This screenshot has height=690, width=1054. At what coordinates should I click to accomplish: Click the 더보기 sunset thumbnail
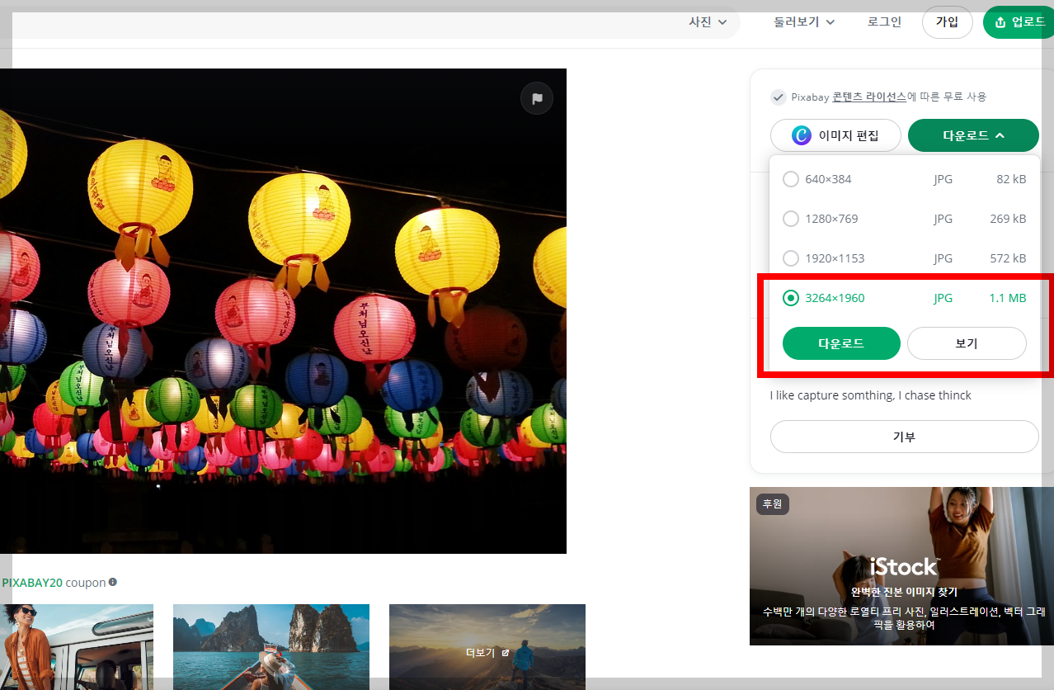pyautogui.click(x=487, y=647)
